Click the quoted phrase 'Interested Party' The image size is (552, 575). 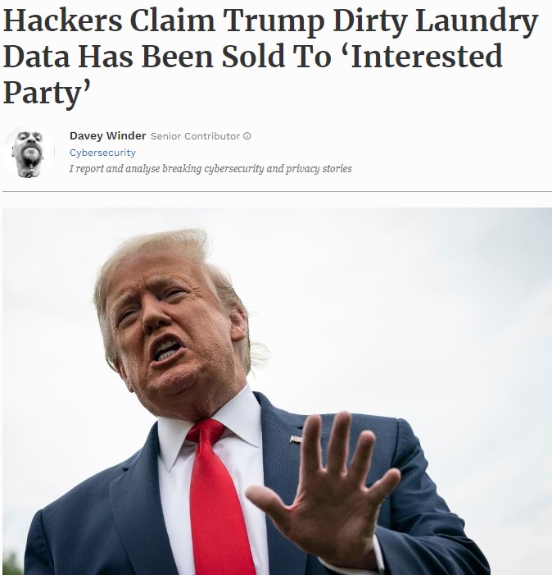[252, 74]
